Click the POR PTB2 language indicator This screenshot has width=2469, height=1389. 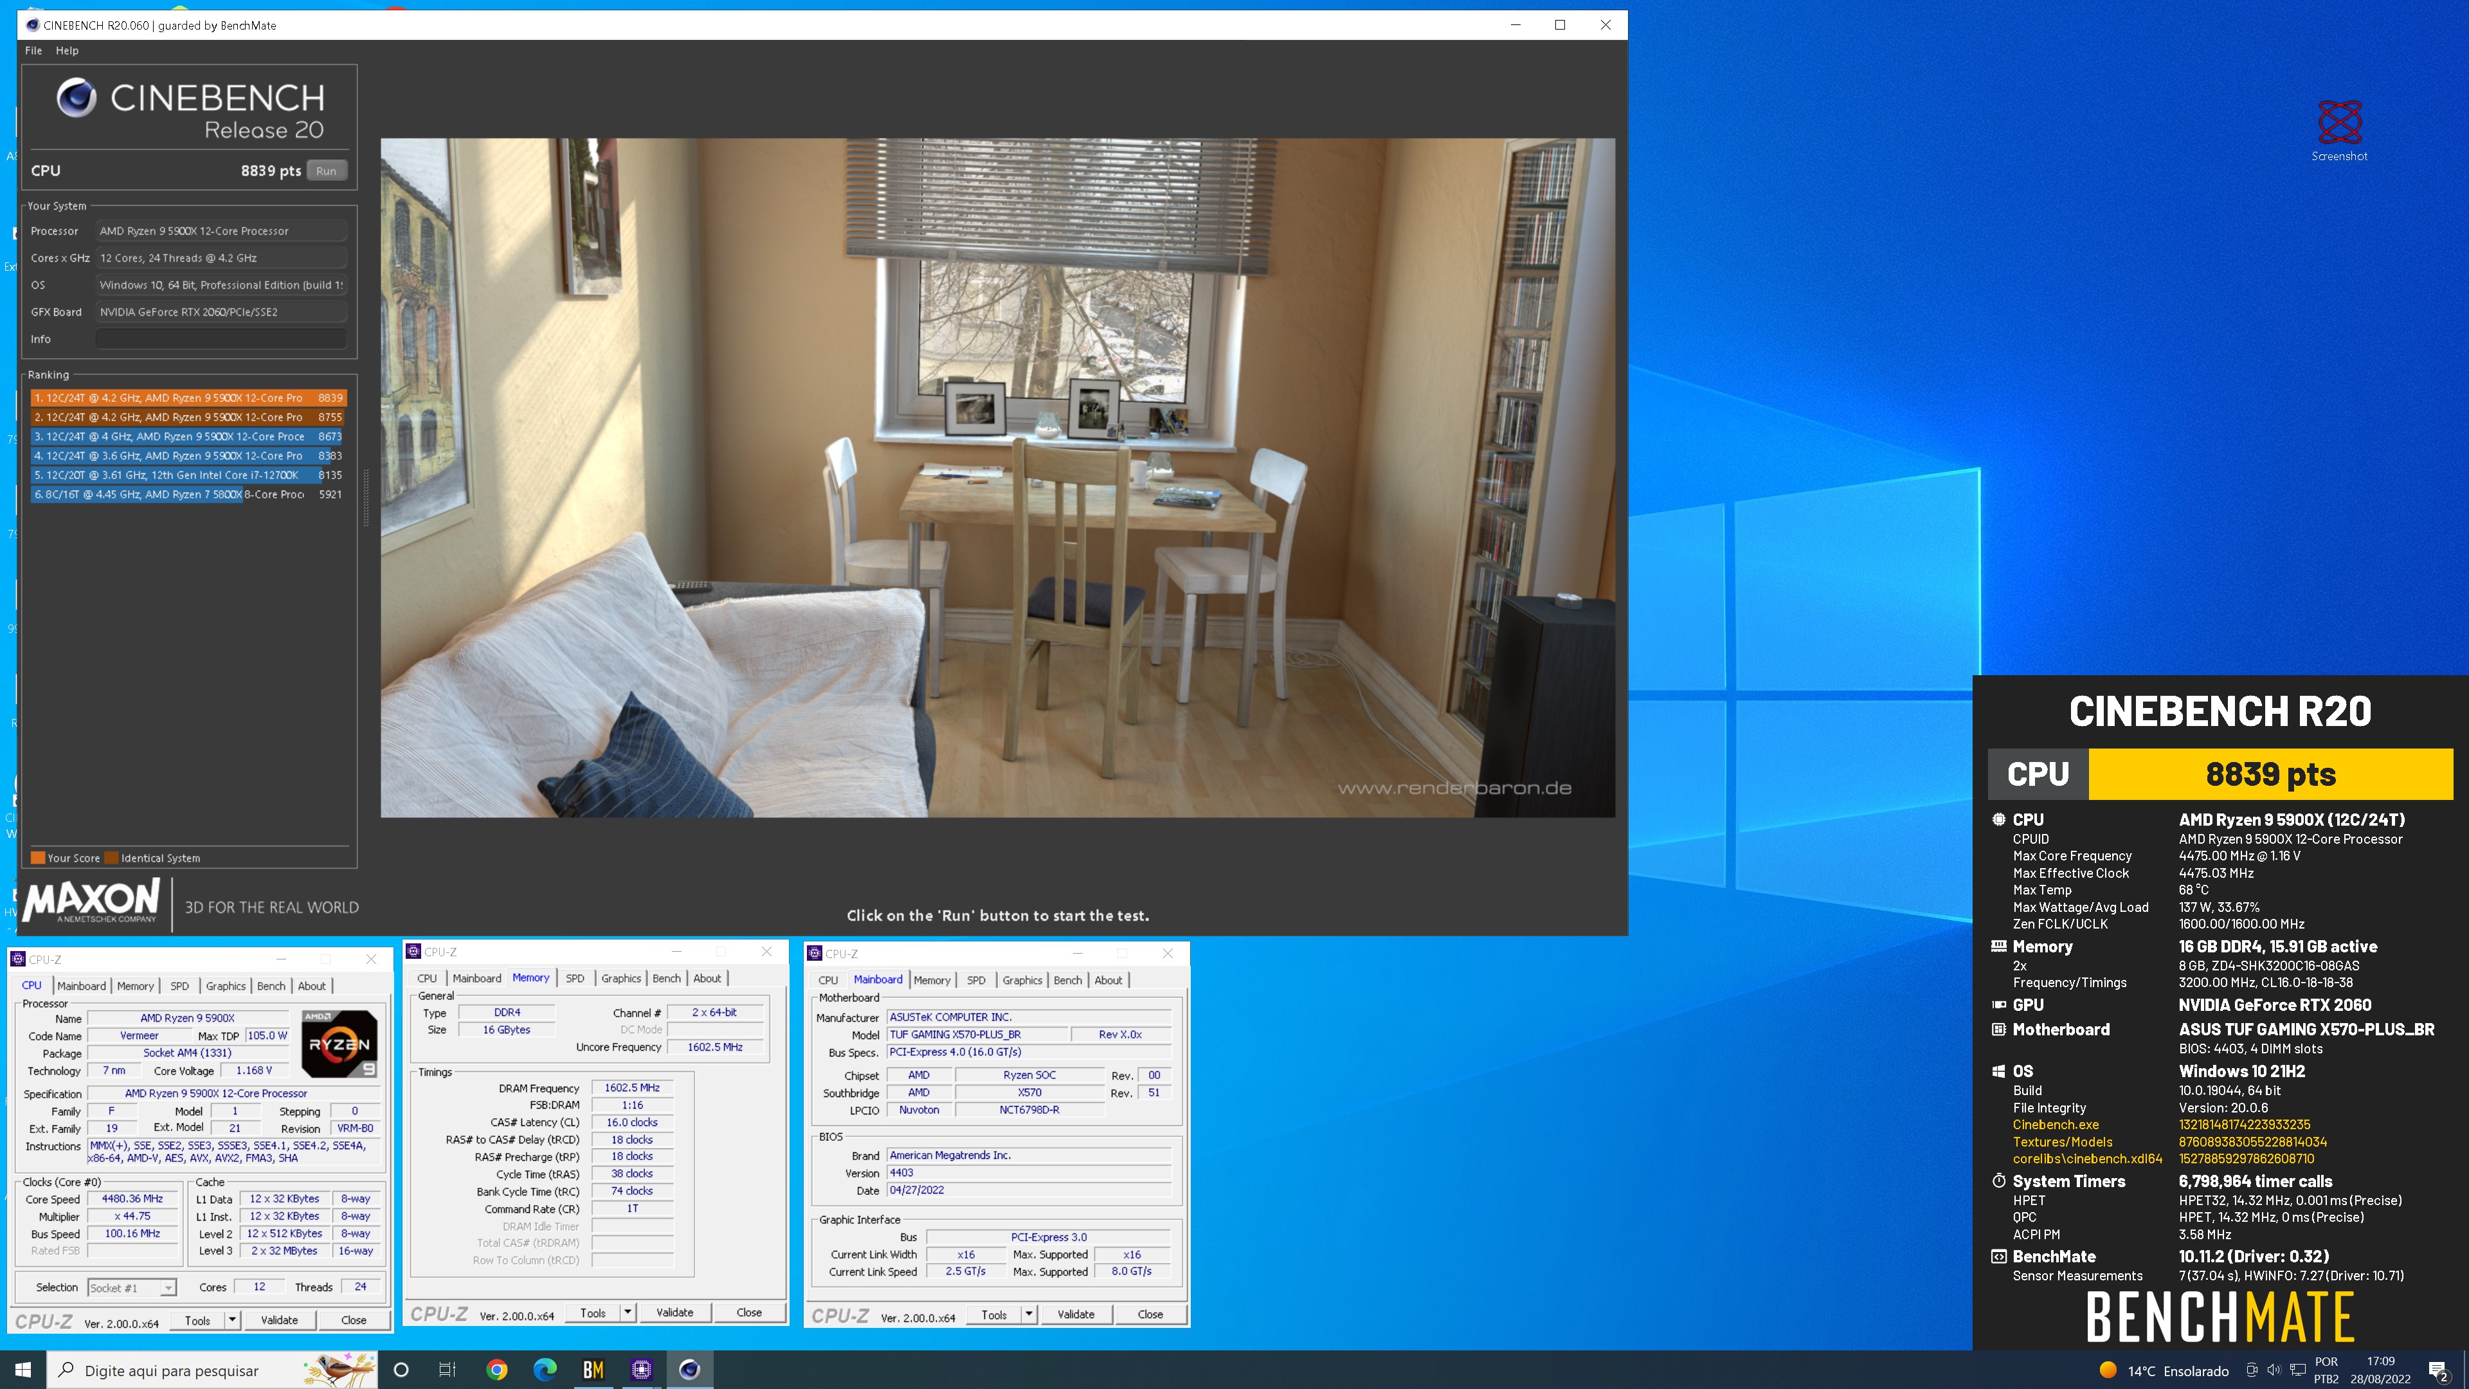2326,1370
